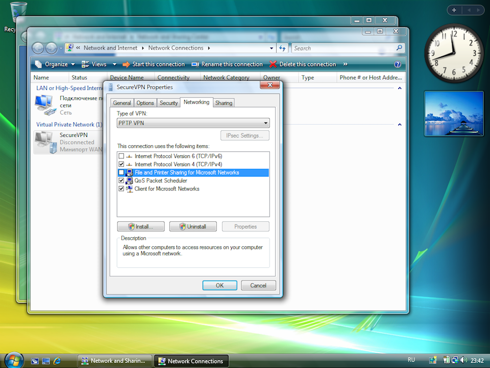Switch to the Options tab
Image resolution: width=490 pixels, height=368 pixels.
coord(145,103)
